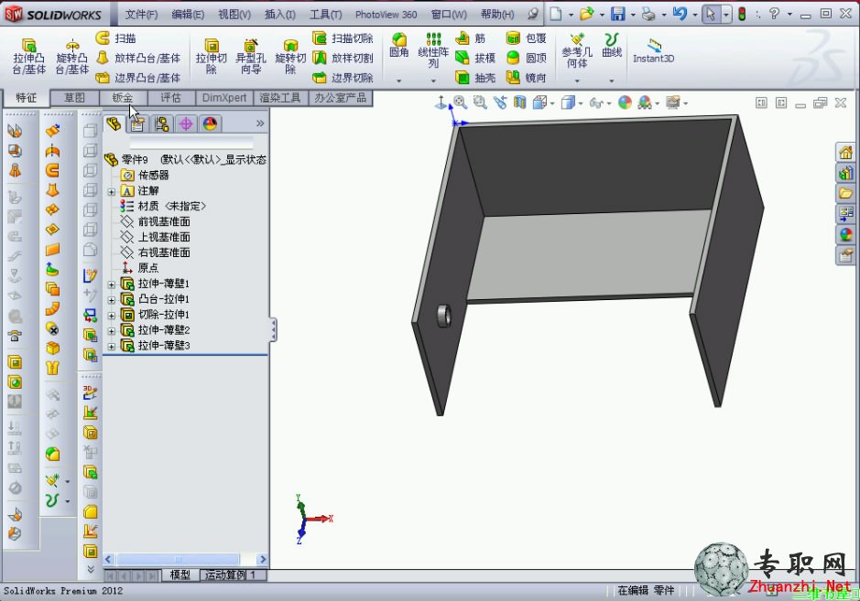Open the 工具(T) menu

point(326,15)
